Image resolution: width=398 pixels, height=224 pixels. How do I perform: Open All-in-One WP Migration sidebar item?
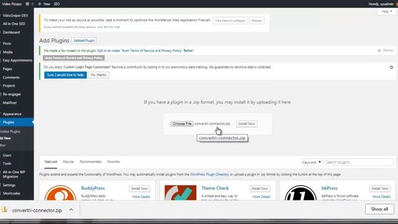[x=14, y=174]
